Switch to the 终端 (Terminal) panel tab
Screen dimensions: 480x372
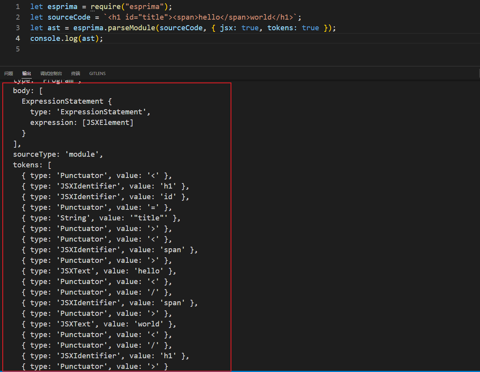(x=75, y=73)
